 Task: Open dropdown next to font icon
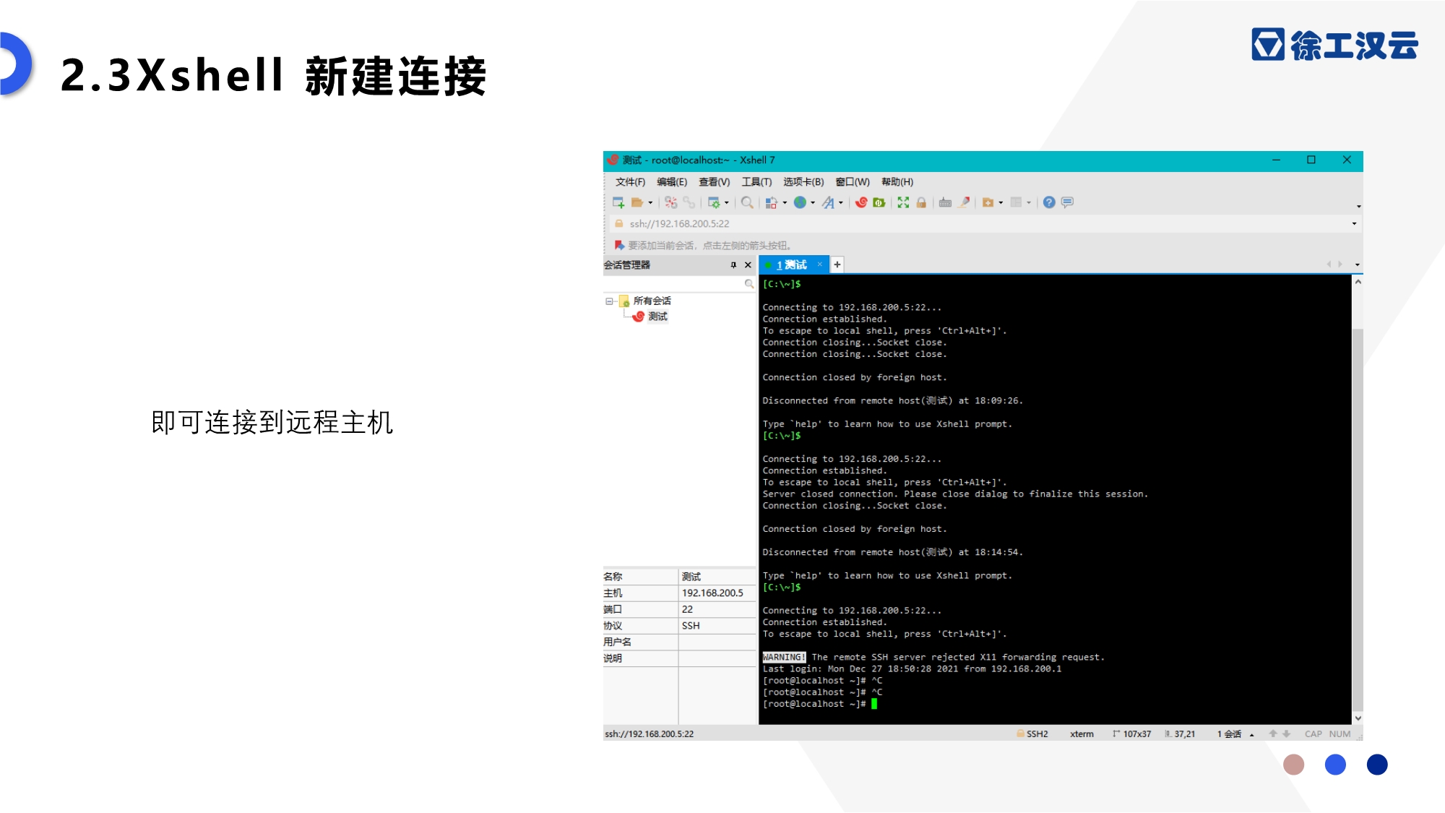click(x=841, y=203)
